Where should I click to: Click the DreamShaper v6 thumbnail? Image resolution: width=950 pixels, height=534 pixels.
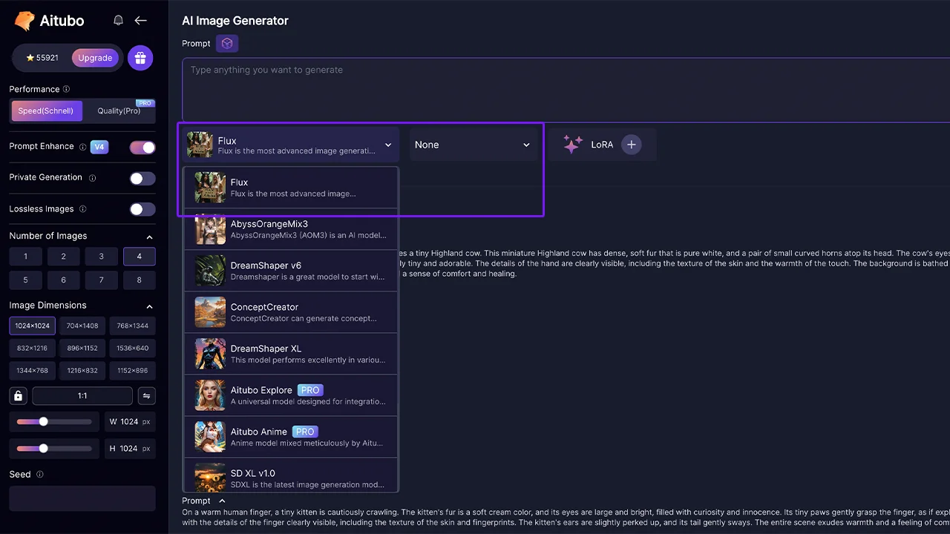(210, 271)
